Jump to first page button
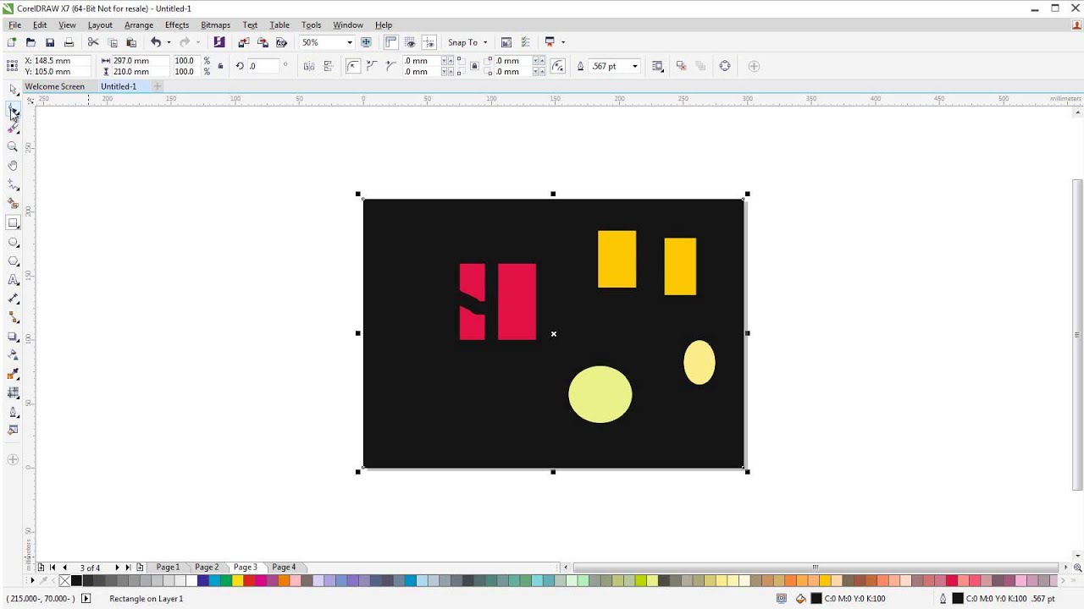This screenshot has height=609, width=1084. [x=53, y=568]
